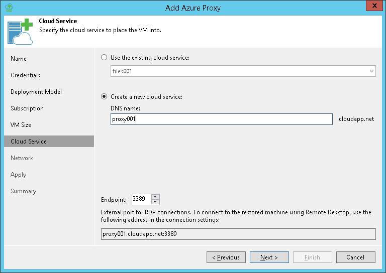
Task: Click the proxy001.cloudapp.net:3389 address field
Action: [238, 234]
